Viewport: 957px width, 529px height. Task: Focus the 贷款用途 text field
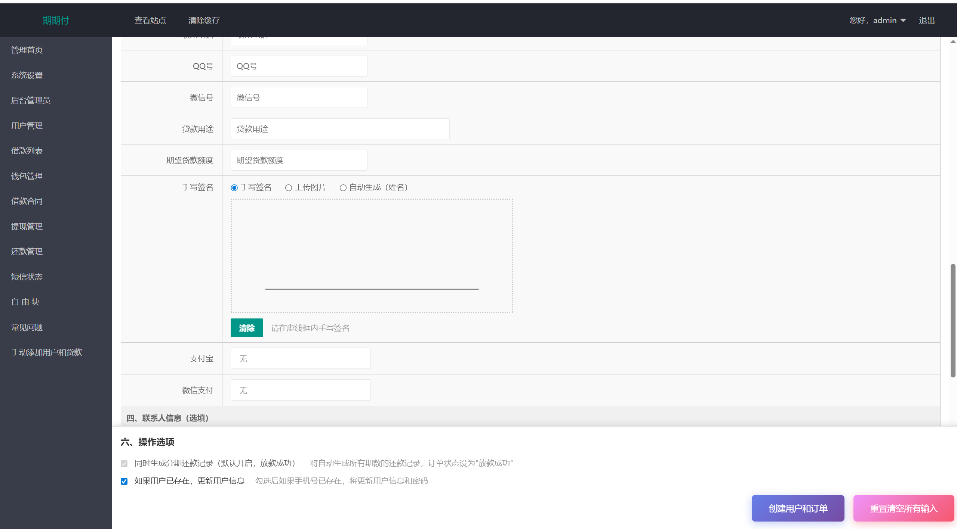pyautogui.click(x=340, y=129)
